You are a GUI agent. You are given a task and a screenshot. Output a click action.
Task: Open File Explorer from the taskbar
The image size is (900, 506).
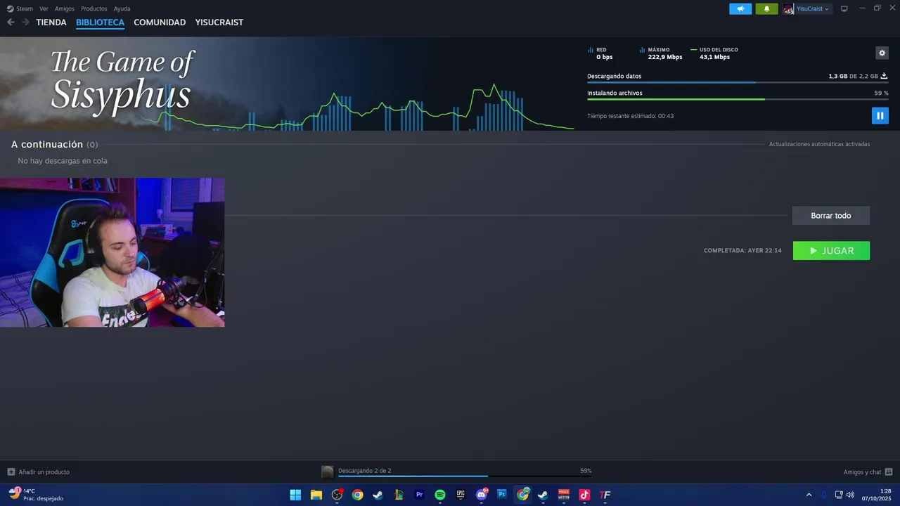(316, 495)
